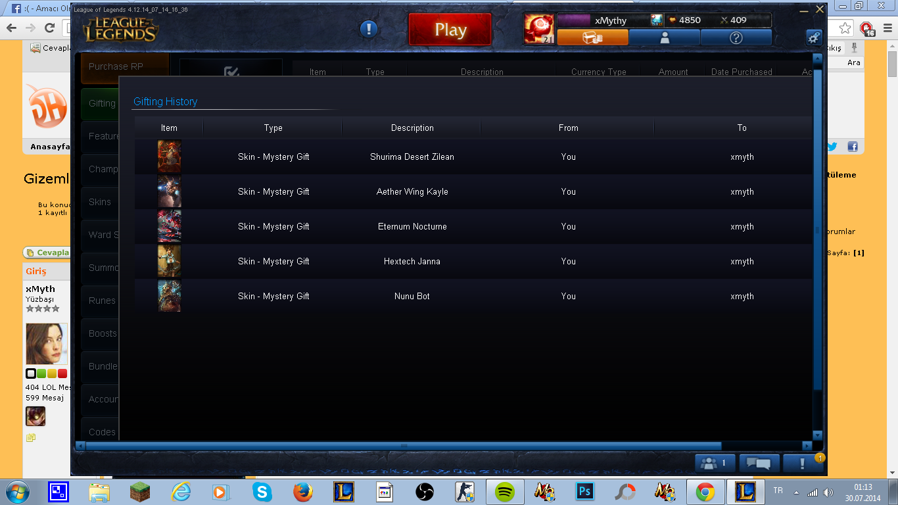Click the Influence Points icon beside 4850
Viewport: 898px width, 505px height.
point(673,20)
